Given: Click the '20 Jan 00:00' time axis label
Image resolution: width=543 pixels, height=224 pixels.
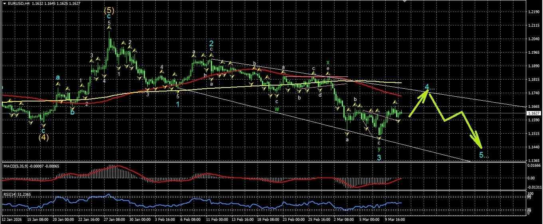Looking at the screenshot, I should (x=64, y=219).
